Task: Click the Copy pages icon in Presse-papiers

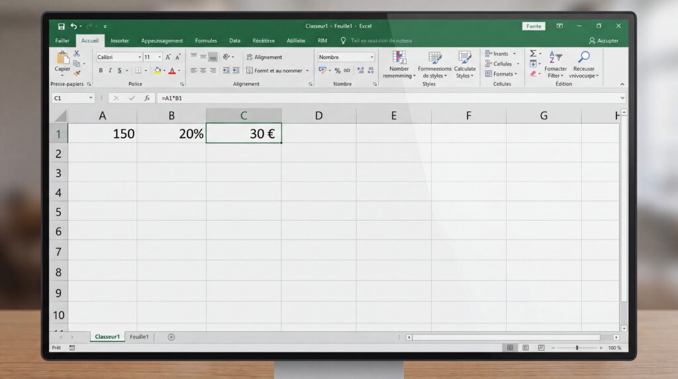Action: (77, 63)
